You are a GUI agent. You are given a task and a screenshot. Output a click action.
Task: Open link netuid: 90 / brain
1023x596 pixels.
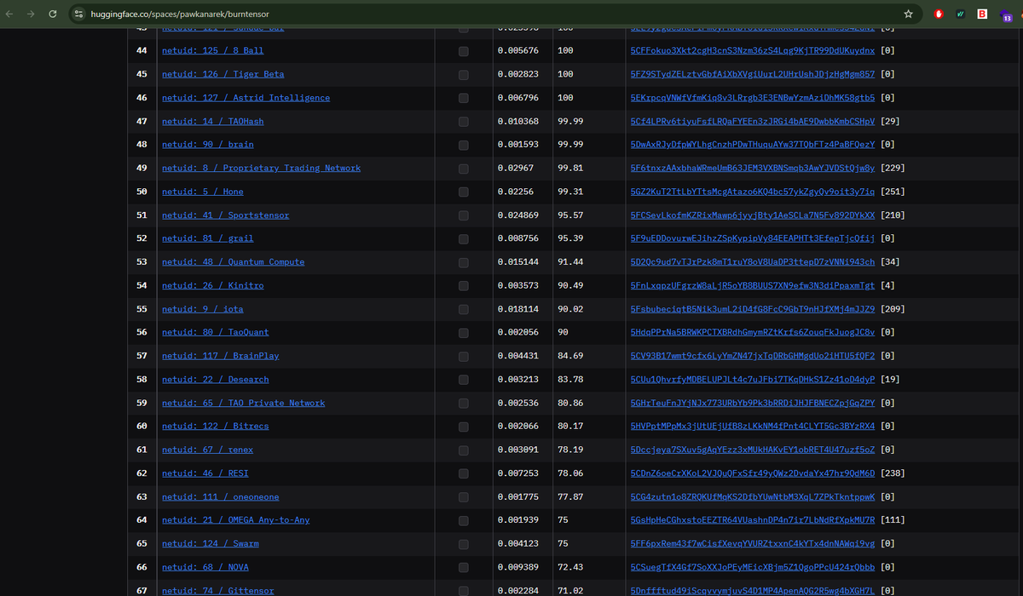[x=208, y=145]
